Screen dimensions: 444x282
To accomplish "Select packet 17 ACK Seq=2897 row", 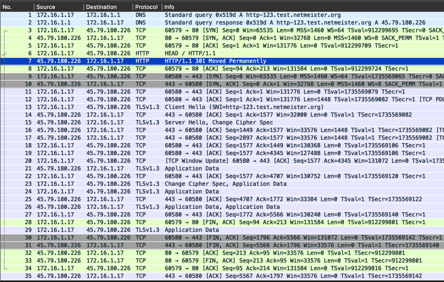I will pyautogui.click(x=222, y=138).
